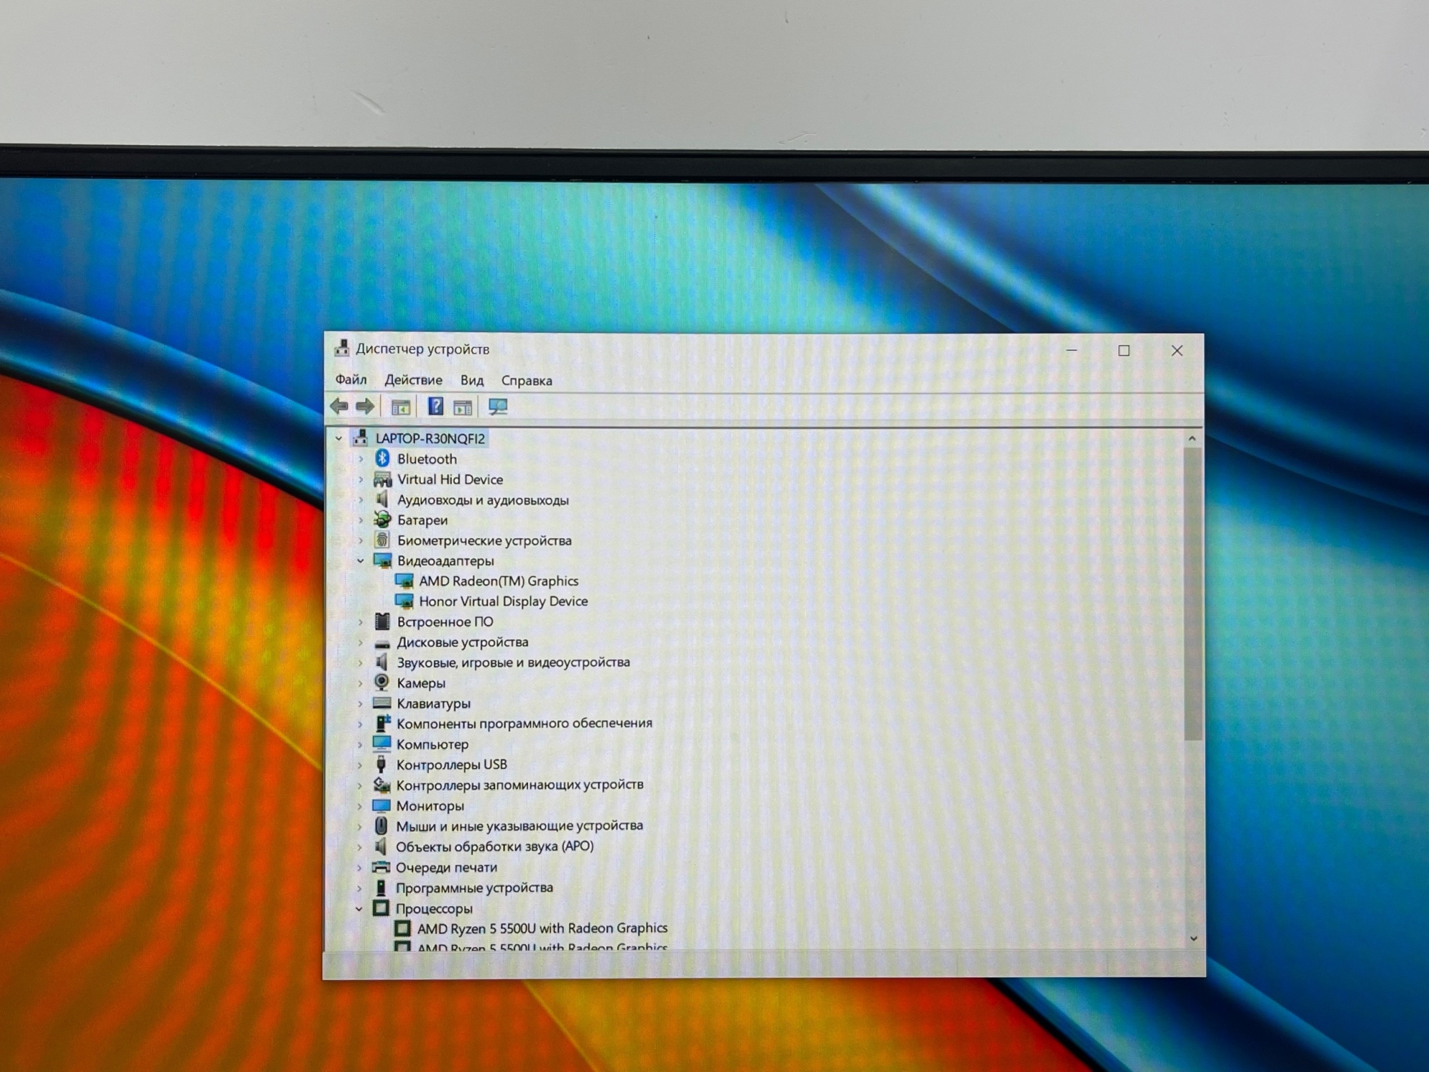Click the USB plug icon beside Контроллеры USB
The width and height of the screenshot is (1429, 1072).
tap(382, 764)
